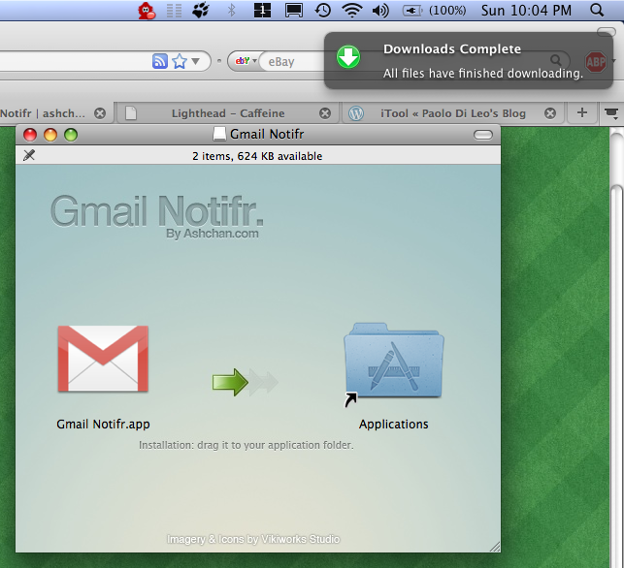Screen dimensions: 624x568
Task: Click '2 items, 624 KB available' status text
Action: point(257,156)
